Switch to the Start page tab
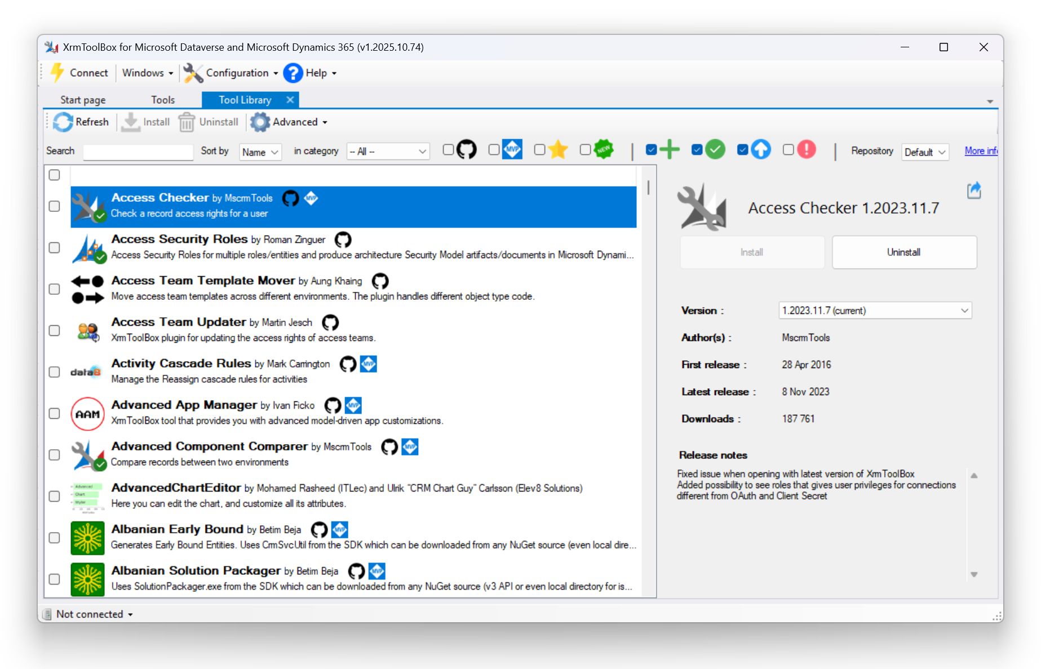Viewport: 1041px width, 669px height. pos(83,100)
